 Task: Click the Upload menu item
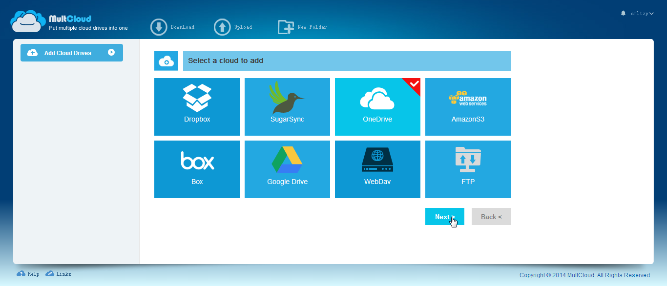point(233,27)
